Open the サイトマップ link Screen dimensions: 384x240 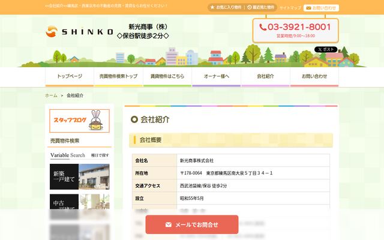coord(290,8)
